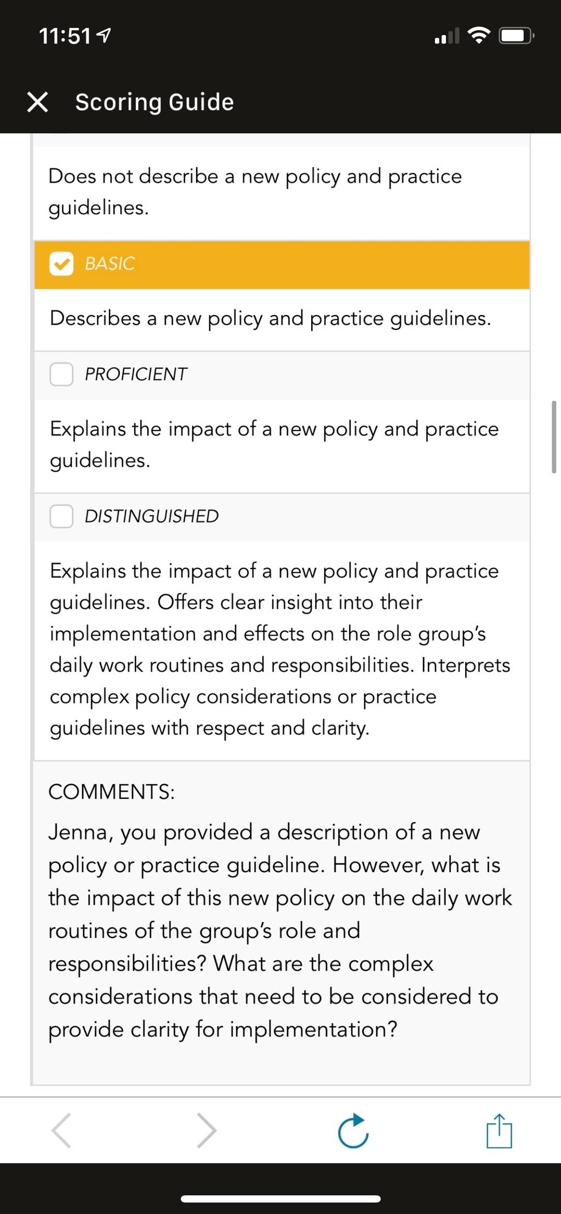561x1214 pixels.
Task: Tap the PROFICIENT level label
Action: click(x=136, y=375)
